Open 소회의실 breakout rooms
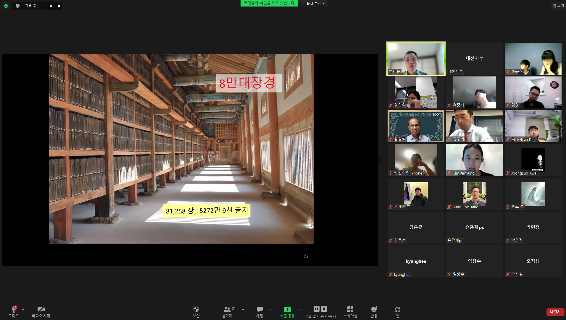 tap(350, 312)
